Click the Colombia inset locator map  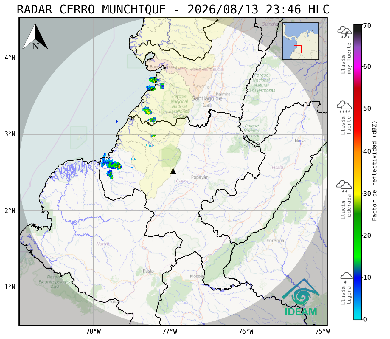301,41
